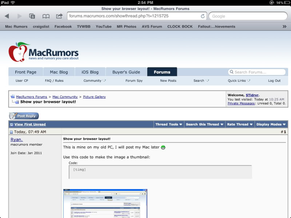Screen dimensions: 291x218
Task: Open the Safari pages/tabs icon
Action: 32,16
